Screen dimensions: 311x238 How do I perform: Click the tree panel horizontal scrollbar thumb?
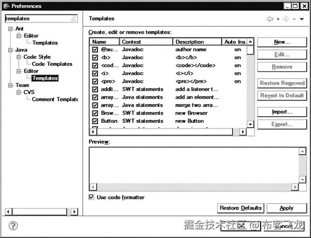pyautogui.click(x=40, y=212)
